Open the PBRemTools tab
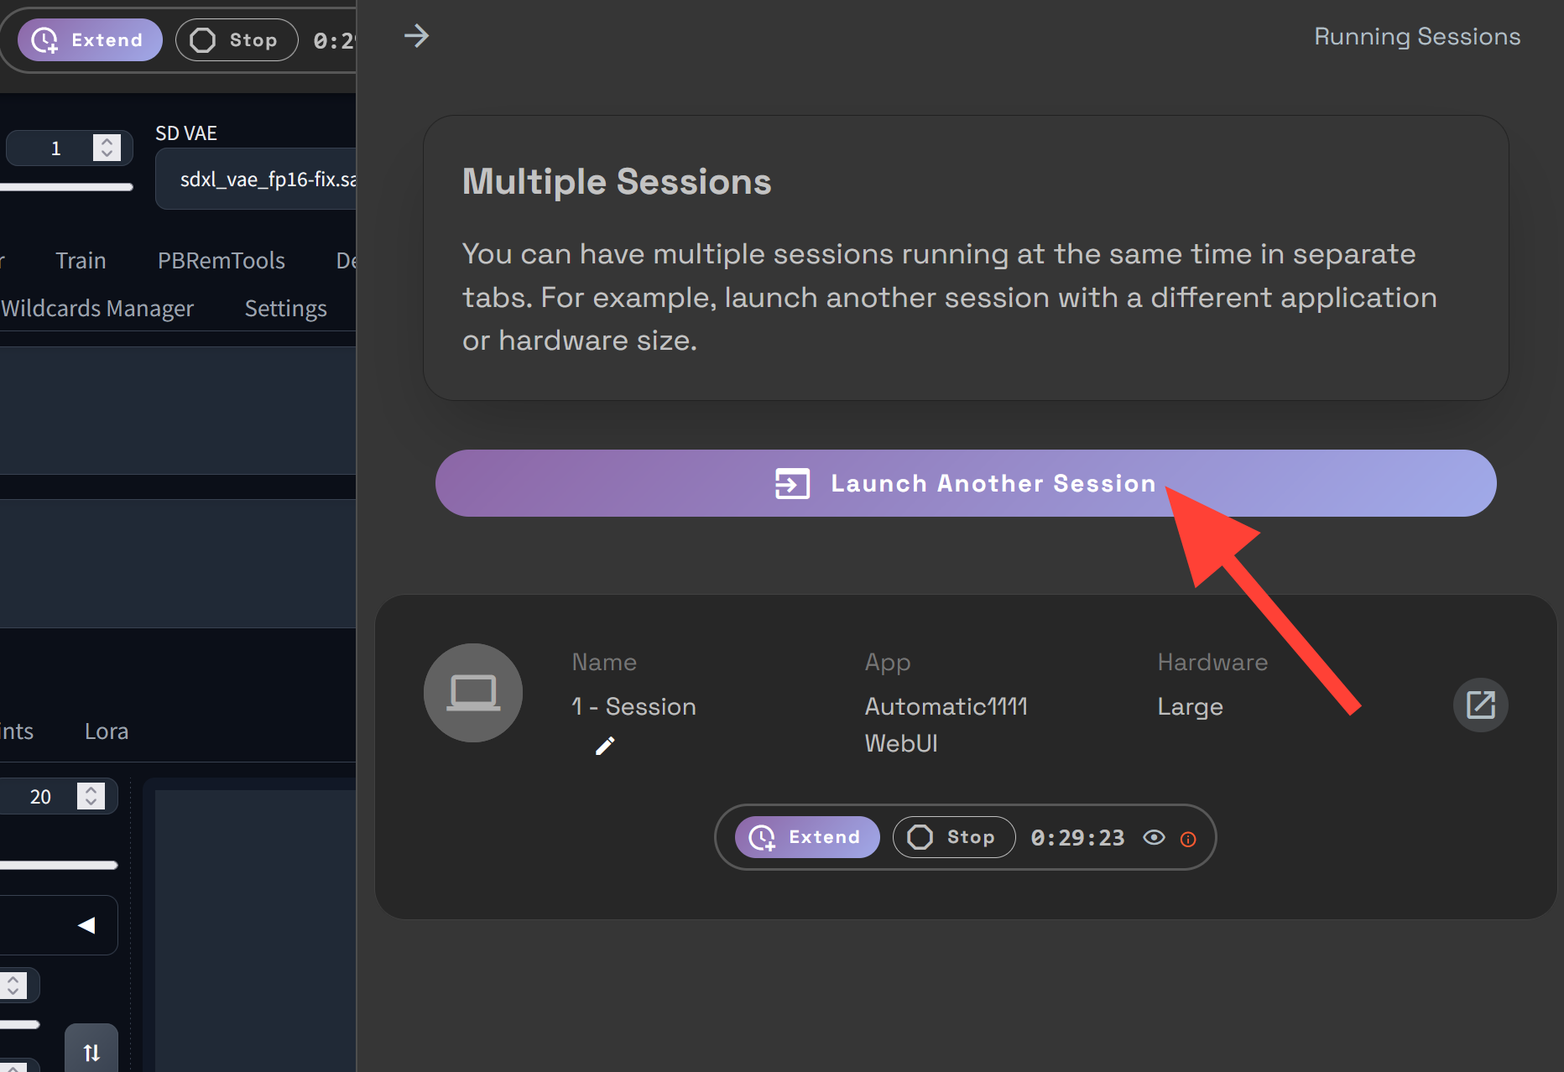 tap(222, 261)
